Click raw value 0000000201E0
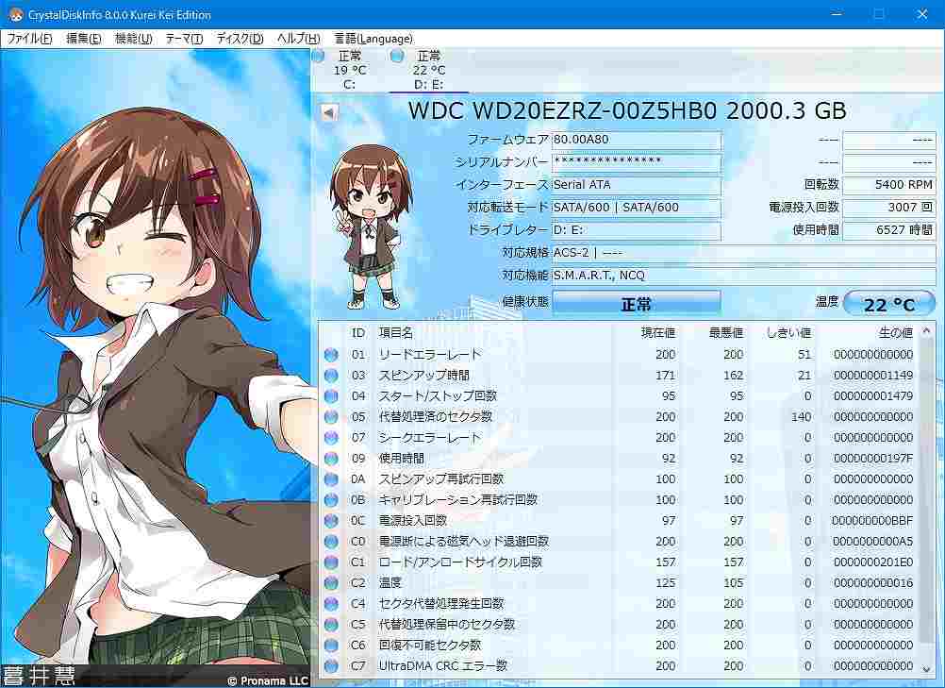 pos(873,562)
